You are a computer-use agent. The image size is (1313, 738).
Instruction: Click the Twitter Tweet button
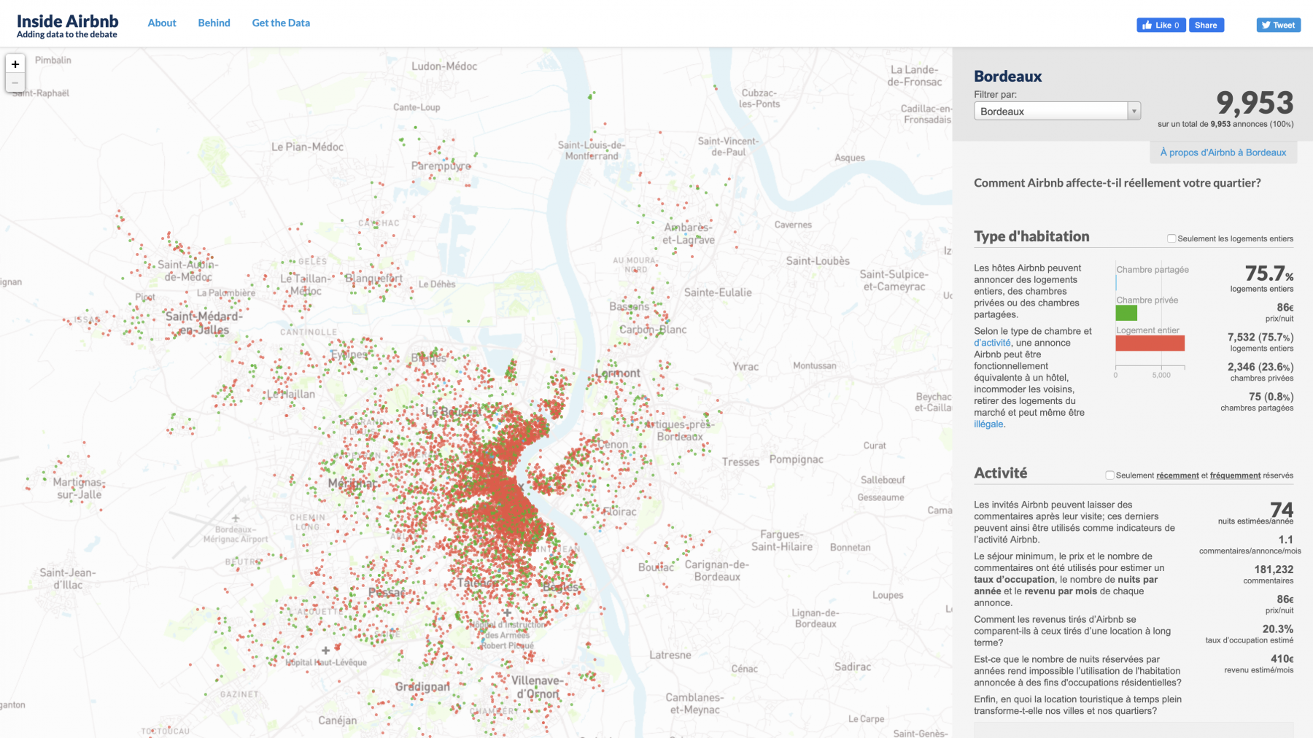[x=1278, y=25]
